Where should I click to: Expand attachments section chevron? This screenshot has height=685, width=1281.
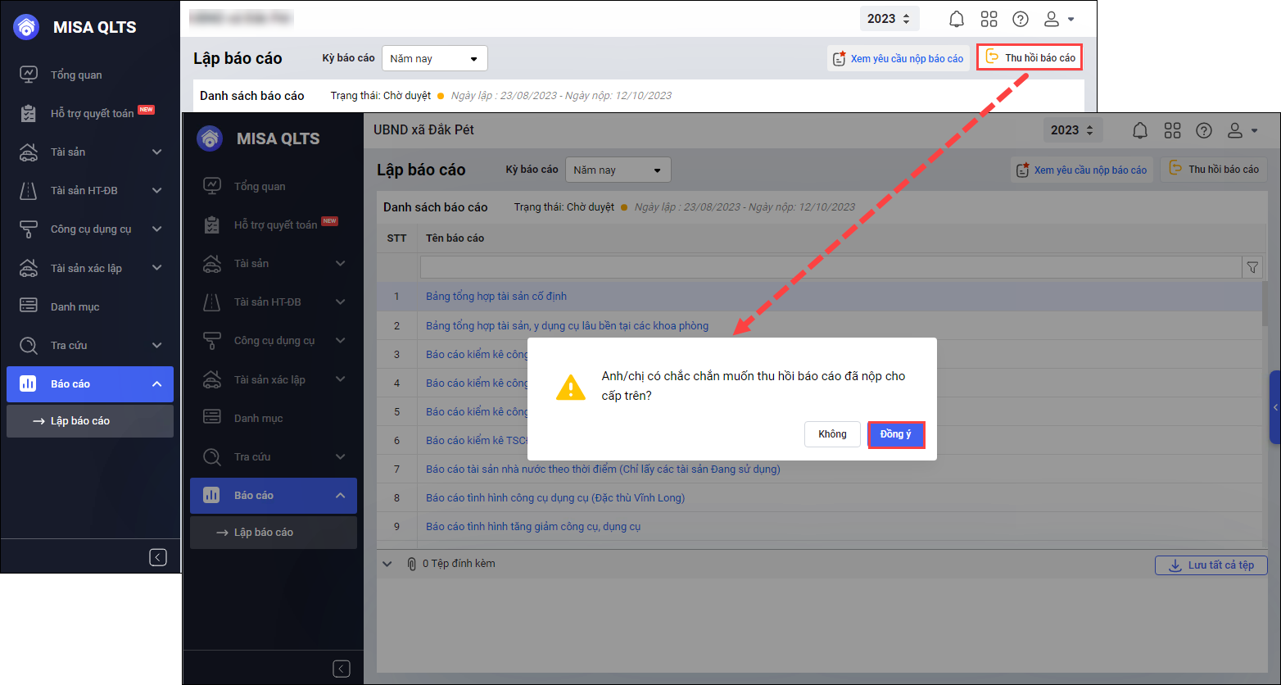pos(387,564)
